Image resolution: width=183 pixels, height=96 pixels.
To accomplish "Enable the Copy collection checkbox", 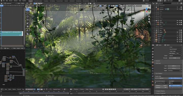I will (156, 11).
